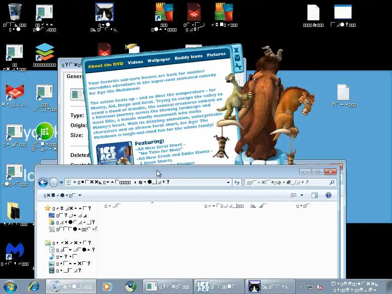The width and height of the screenshot is (392, 294).
Task: Switch to Ice Age taskbar button
Action: 219,286
